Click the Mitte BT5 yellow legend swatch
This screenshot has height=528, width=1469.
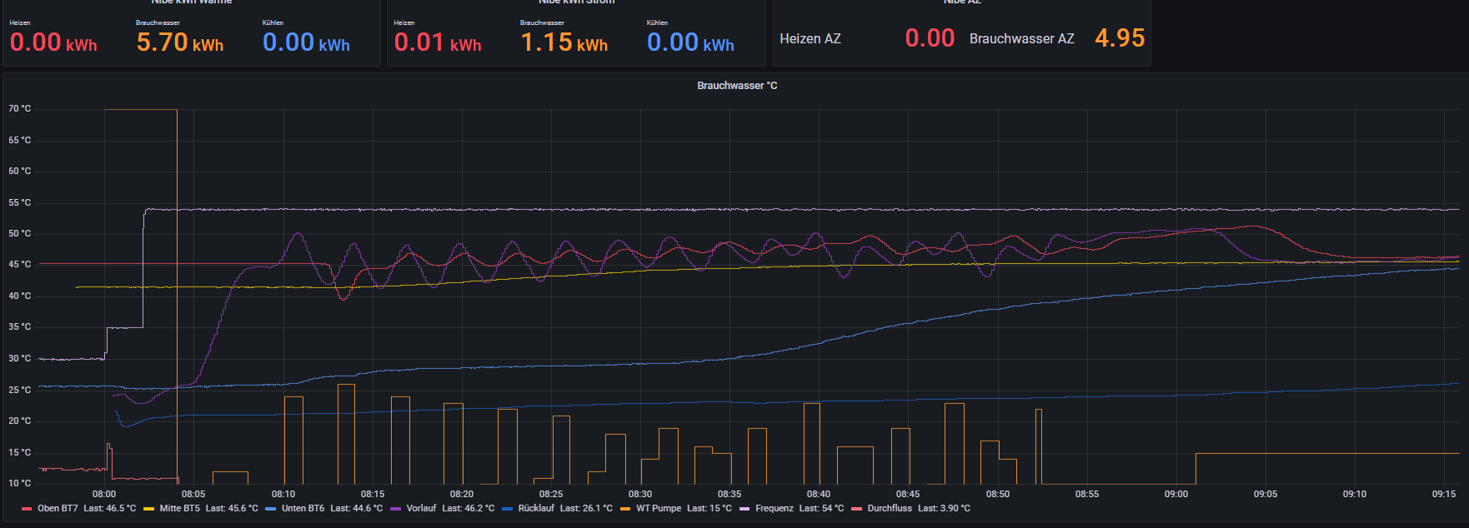148,508
